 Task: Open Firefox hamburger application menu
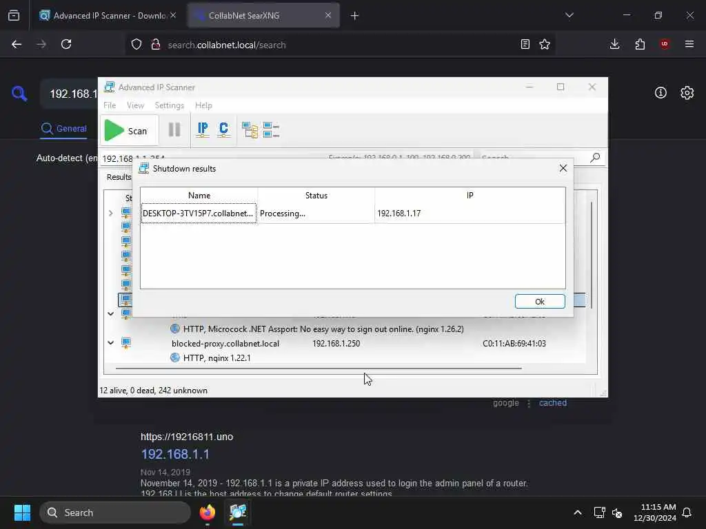point(689,44)
